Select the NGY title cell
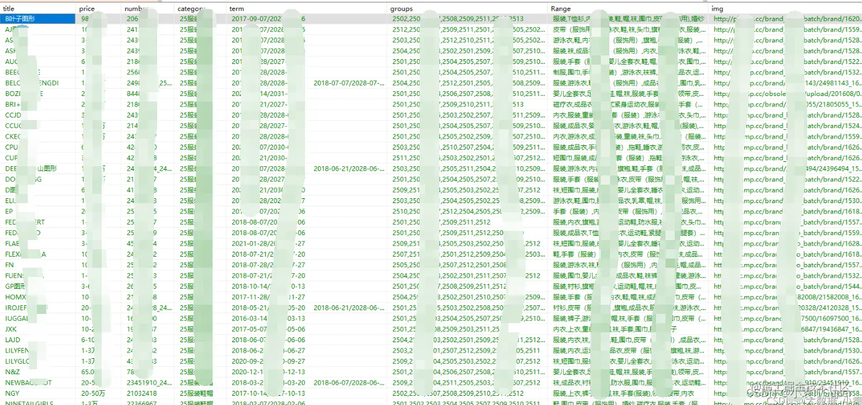Image resolution: width=862 pixels, height=405 pixels. pos(39,393)
